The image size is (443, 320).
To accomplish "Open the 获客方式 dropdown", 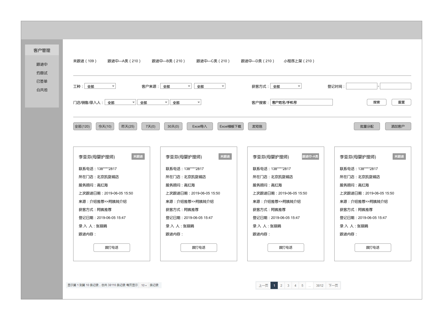I will (x=286, y=86).
